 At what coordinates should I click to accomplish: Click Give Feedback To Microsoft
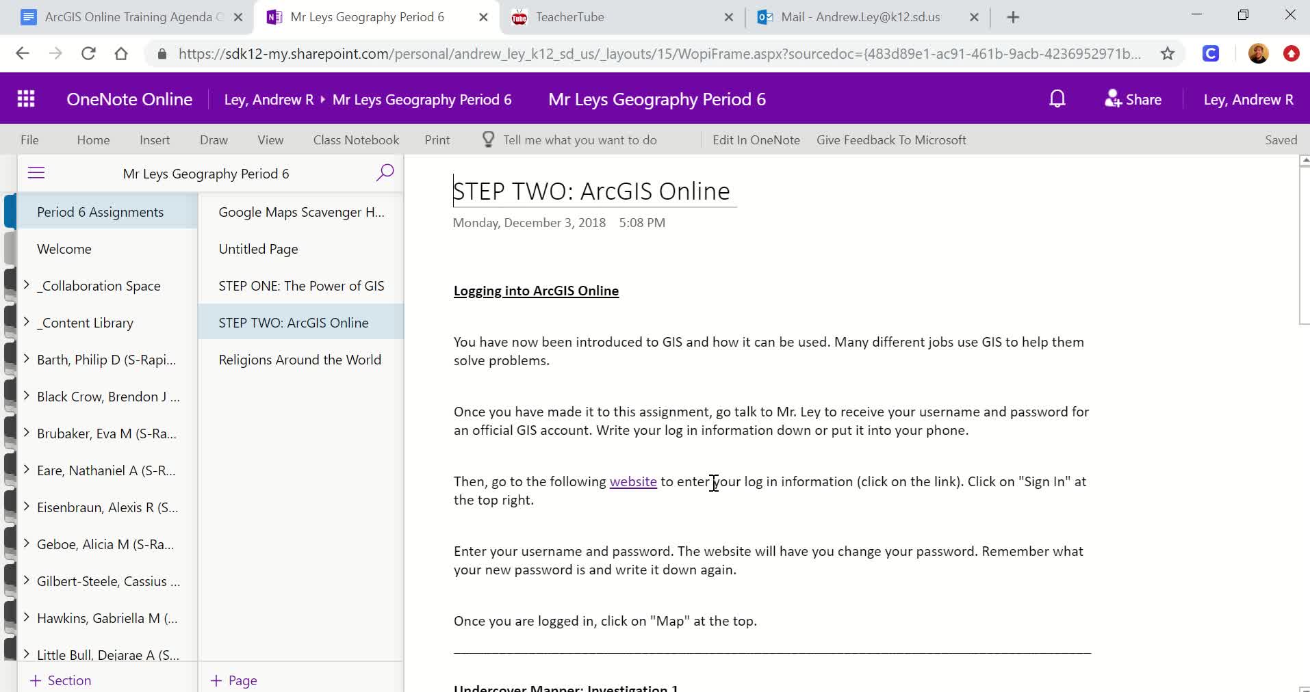pos(891,139)
